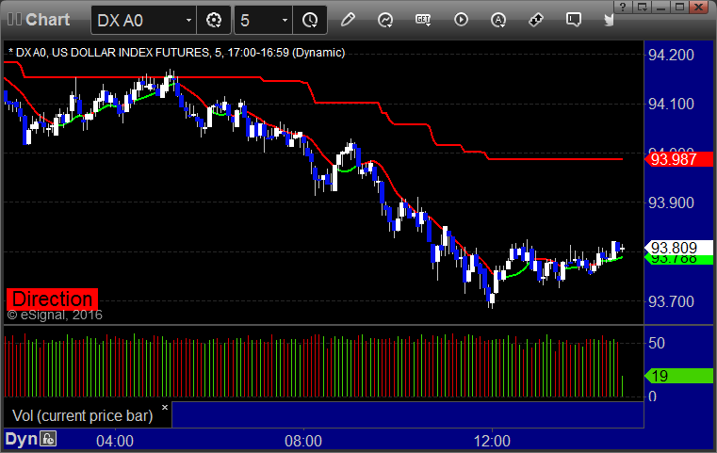Start bar replay with play icon
The width and height of the screenshot is (717, 453).
(461, 20)
